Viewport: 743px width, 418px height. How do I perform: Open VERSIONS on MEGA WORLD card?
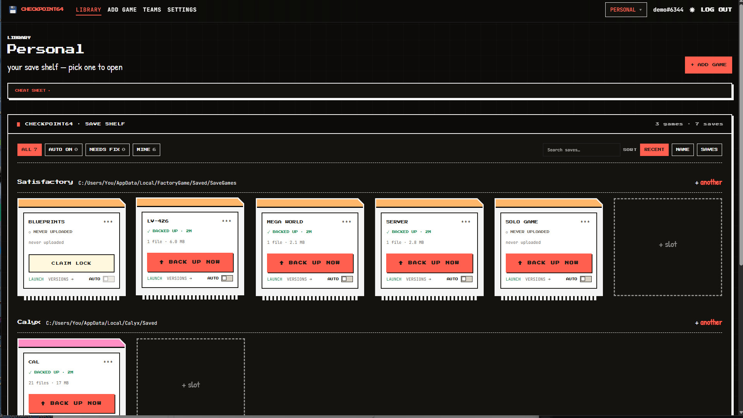(x=299, y=279)
